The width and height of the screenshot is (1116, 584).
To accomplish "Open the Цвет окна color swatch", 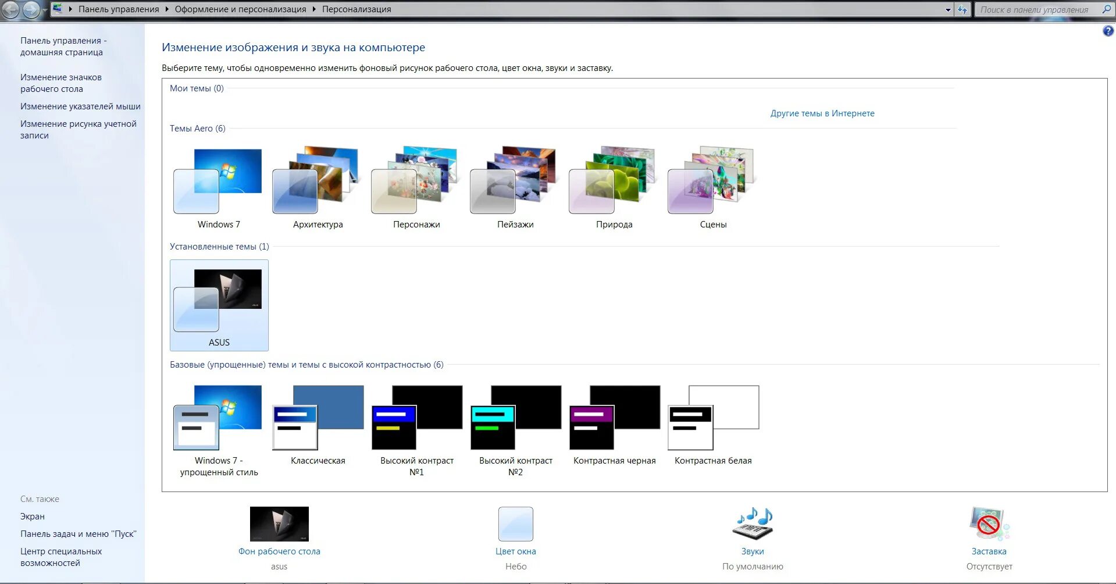I will [x=515, y=524].
